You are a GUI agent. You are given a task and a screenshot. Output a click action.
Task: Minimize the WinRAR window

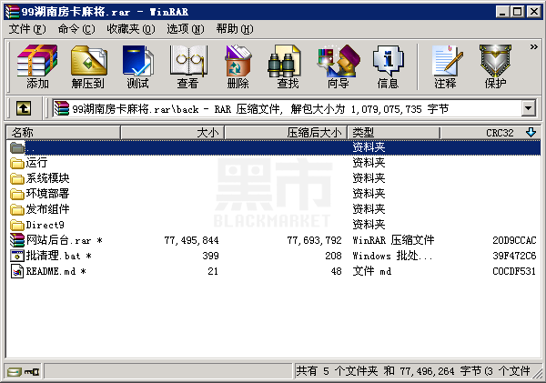502,12
